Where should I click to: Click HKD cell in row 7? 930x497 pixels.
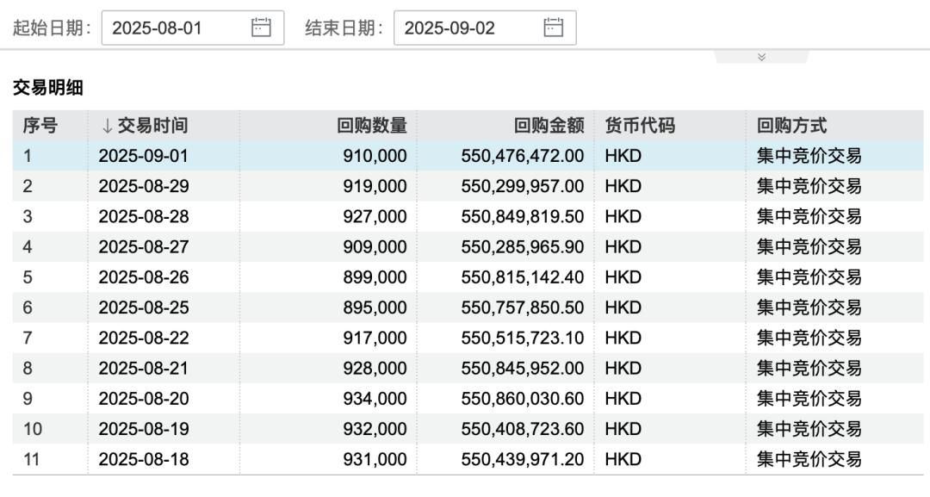coord(623,338)
